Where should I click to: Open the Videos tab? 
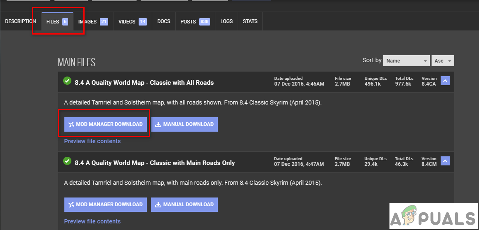coord(132,22)
